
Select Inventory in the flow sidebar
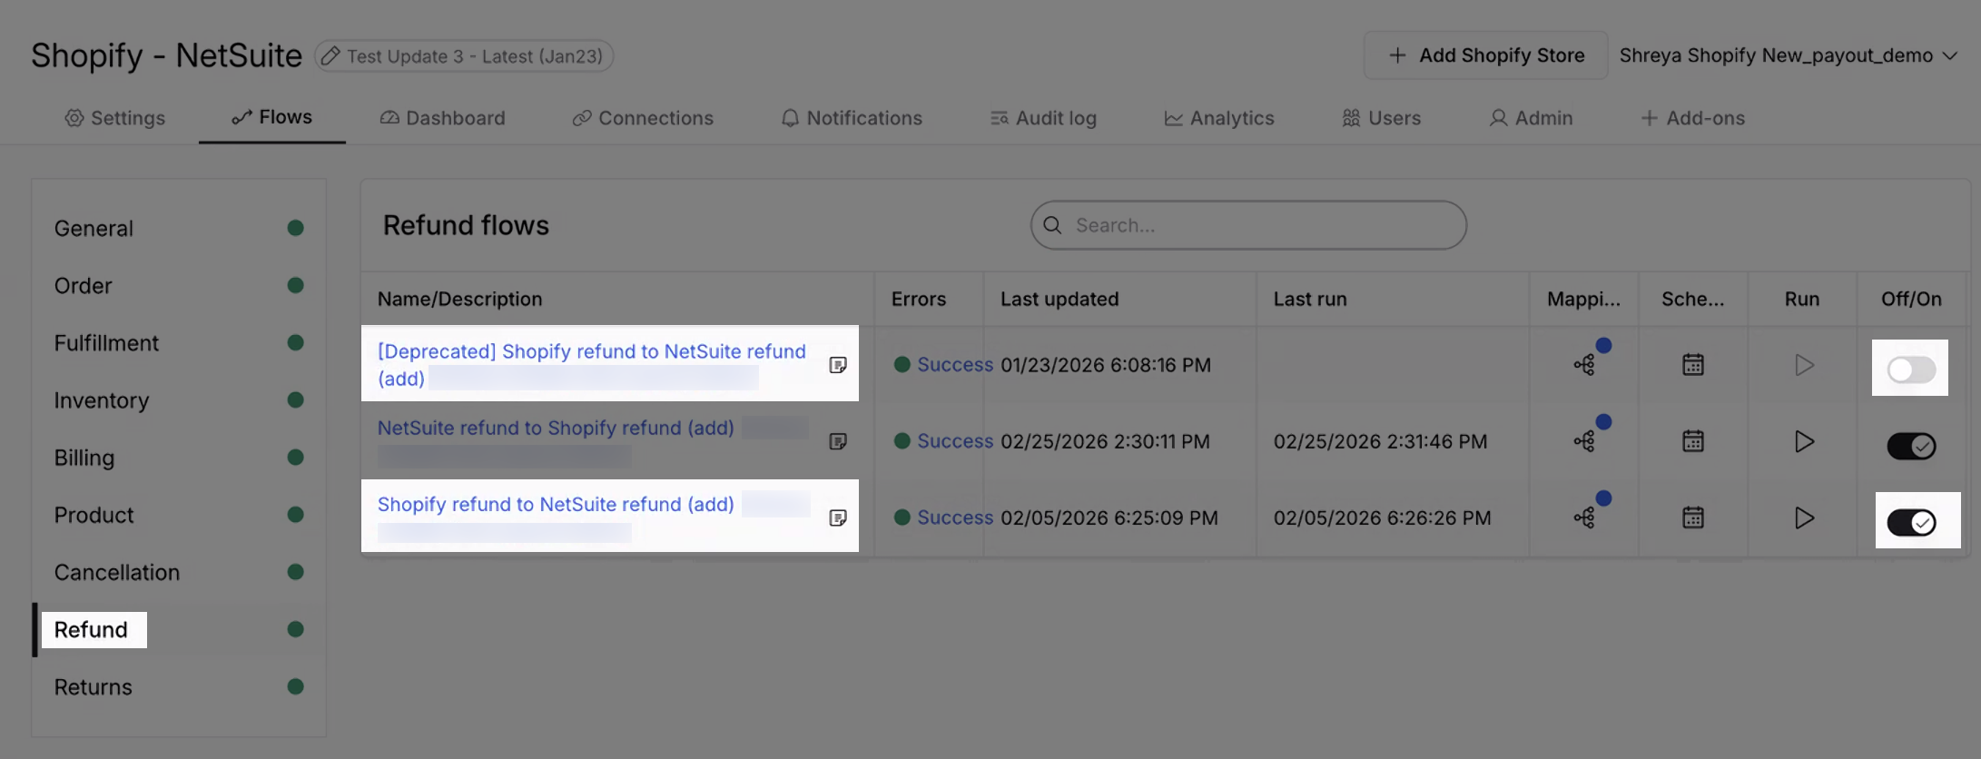coord(179,400)
